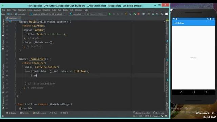Open the Tools menu
The image size is (217, 122).
[x=65, y=10]
